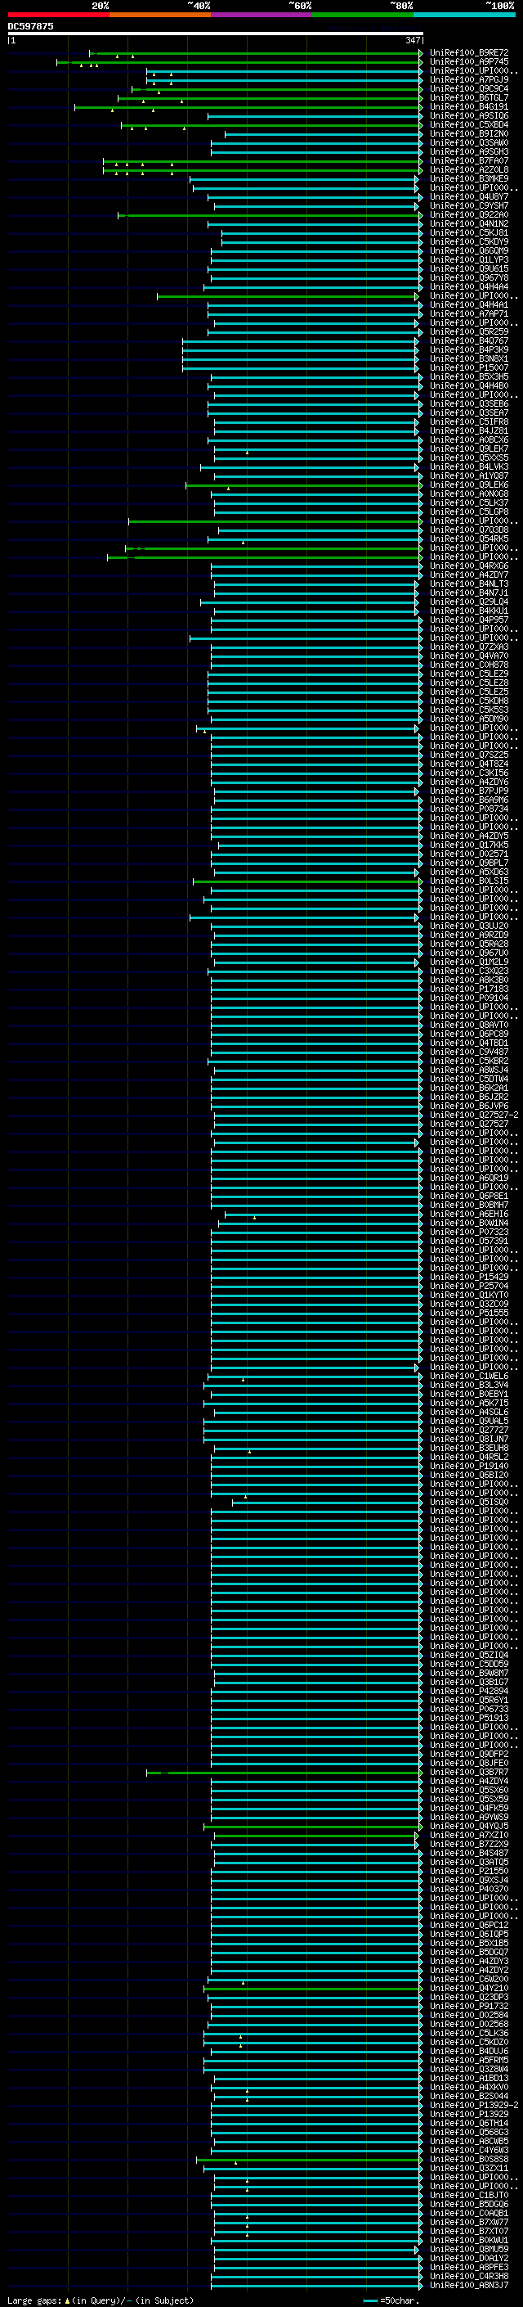The image size is (523, 2307).
Task: Select hit label UniRef100_B7FA07
Action: point(469,160)
